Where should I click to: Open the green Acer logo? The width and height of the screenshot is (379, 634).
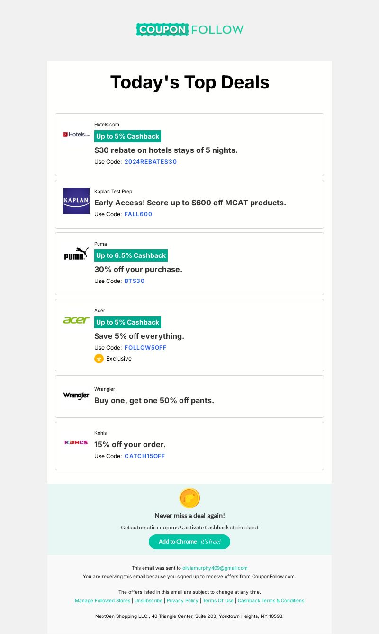76,320
